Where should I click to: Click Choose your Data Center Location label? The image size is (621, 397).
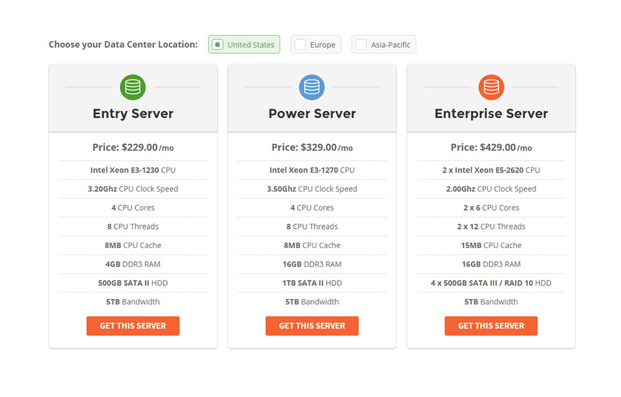point(123,44)
